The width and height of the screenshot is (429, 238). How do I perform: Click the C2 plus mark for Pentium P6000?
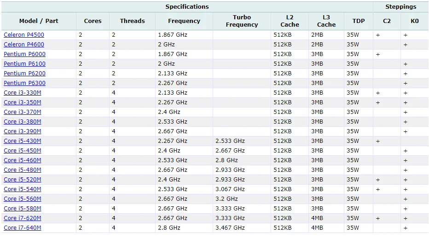[x=378, y=54]
